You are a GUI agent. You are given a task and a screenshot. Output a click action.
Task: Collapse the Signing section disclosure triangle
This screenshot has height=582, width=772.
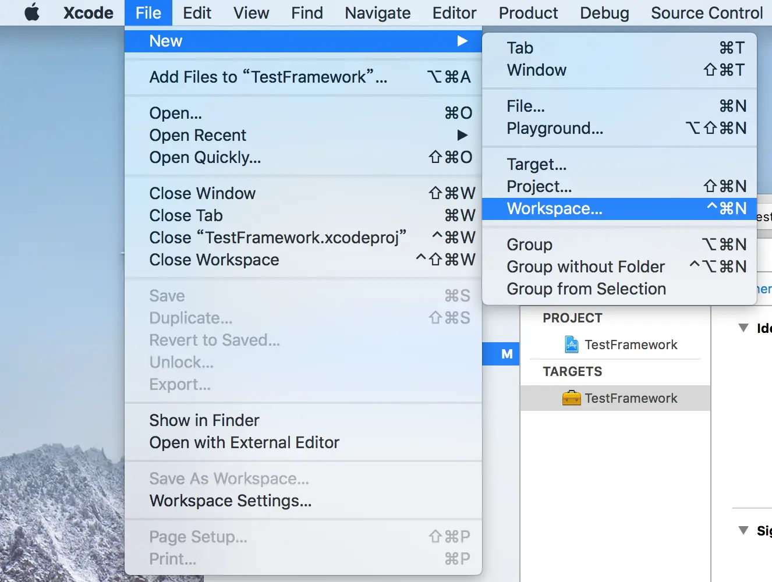point(743,530)
